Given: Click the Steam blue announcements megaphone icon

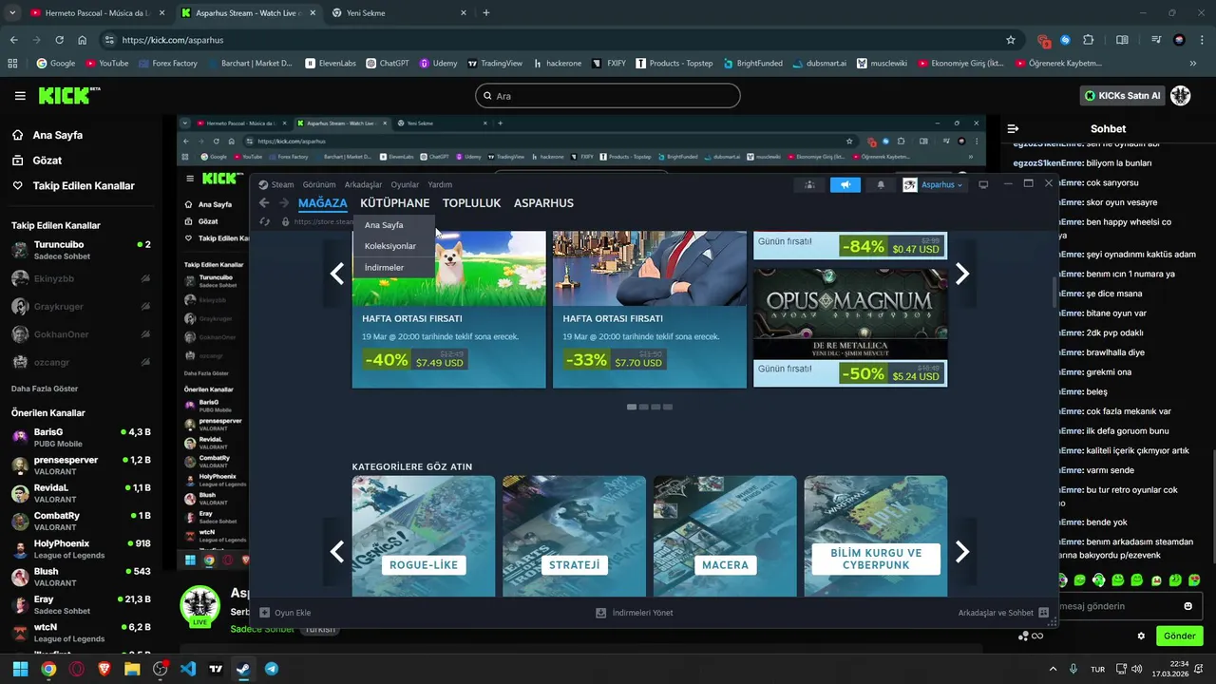Looking at the screenshot, I should tap(845, 184).
